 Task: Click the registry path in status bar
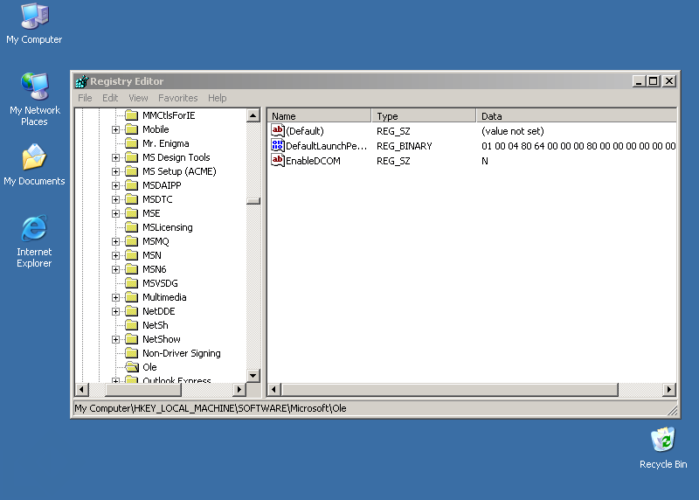point(211,408)
